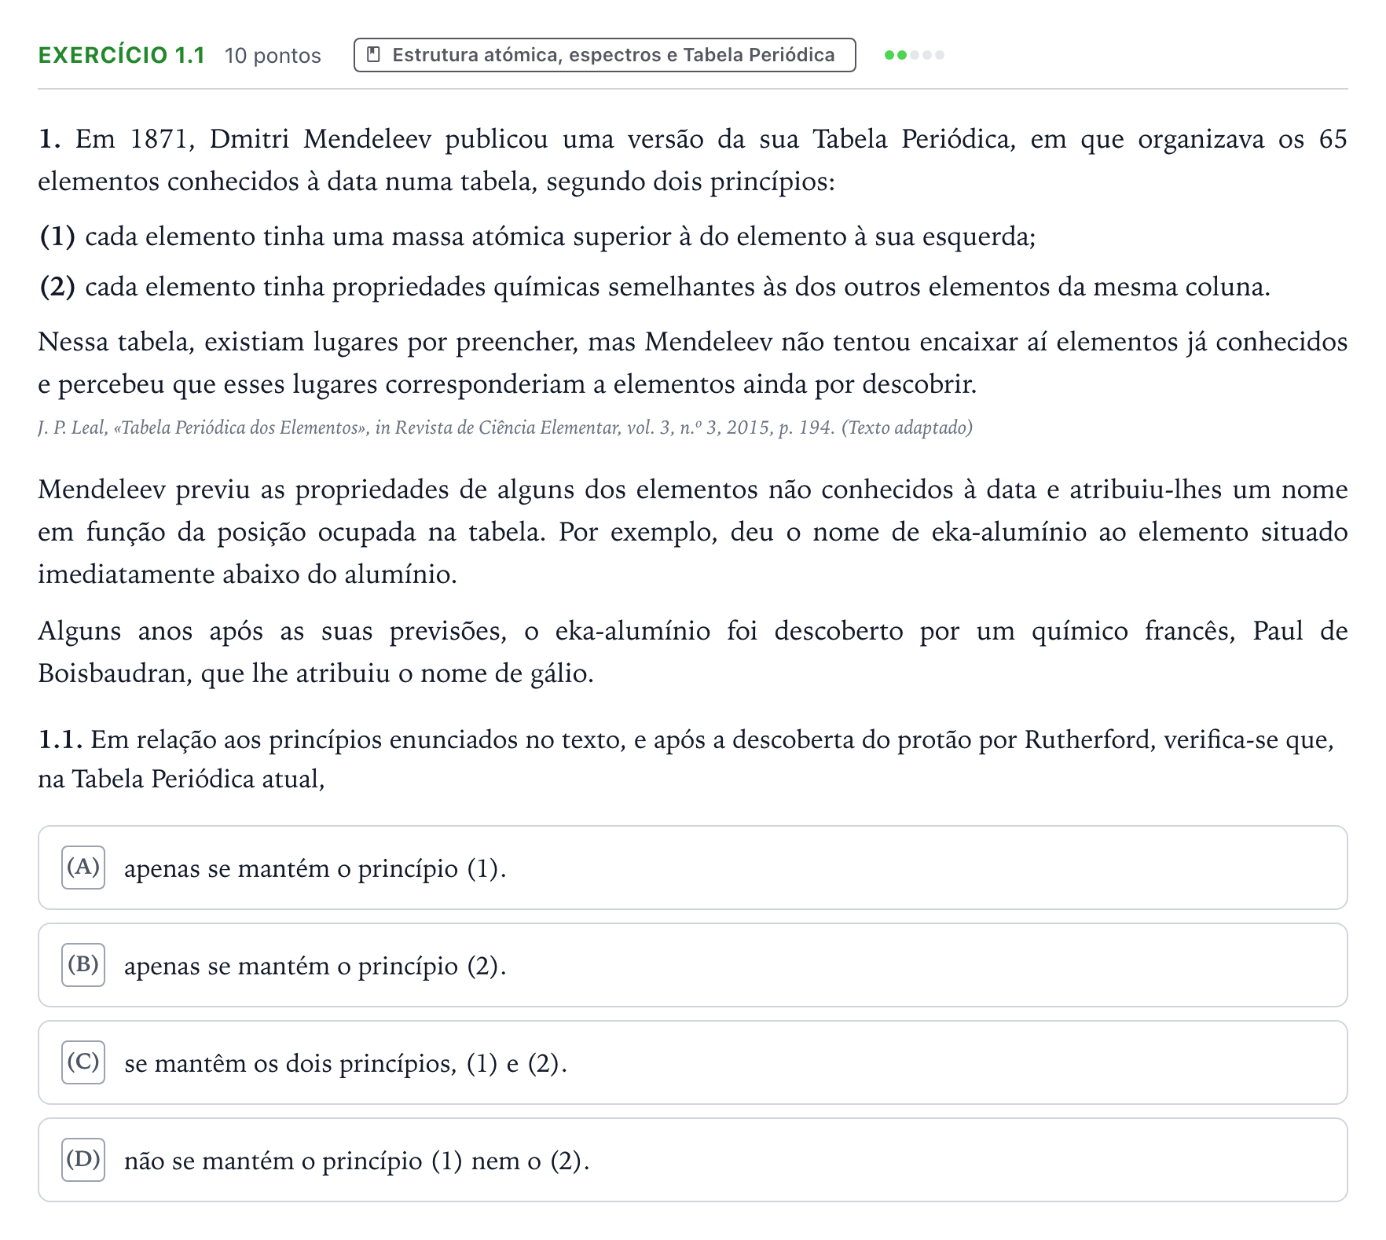Click question 1.1 statement text
1386x1240 pixels.
coord(686,759)
